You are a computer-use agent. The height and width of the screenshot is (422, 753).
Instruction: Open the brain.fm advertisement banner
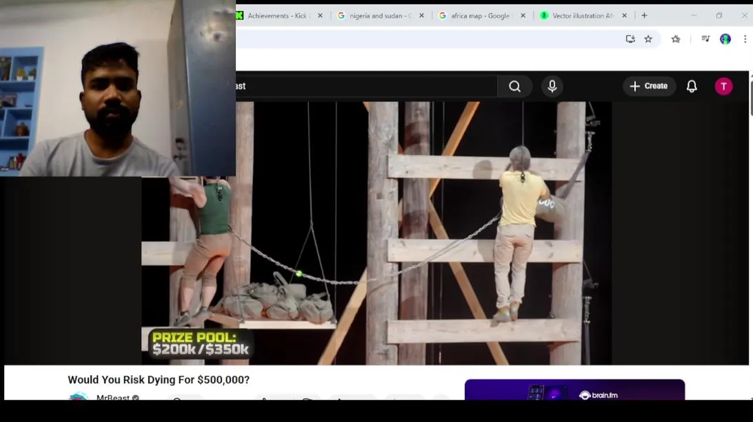point(574,390)
